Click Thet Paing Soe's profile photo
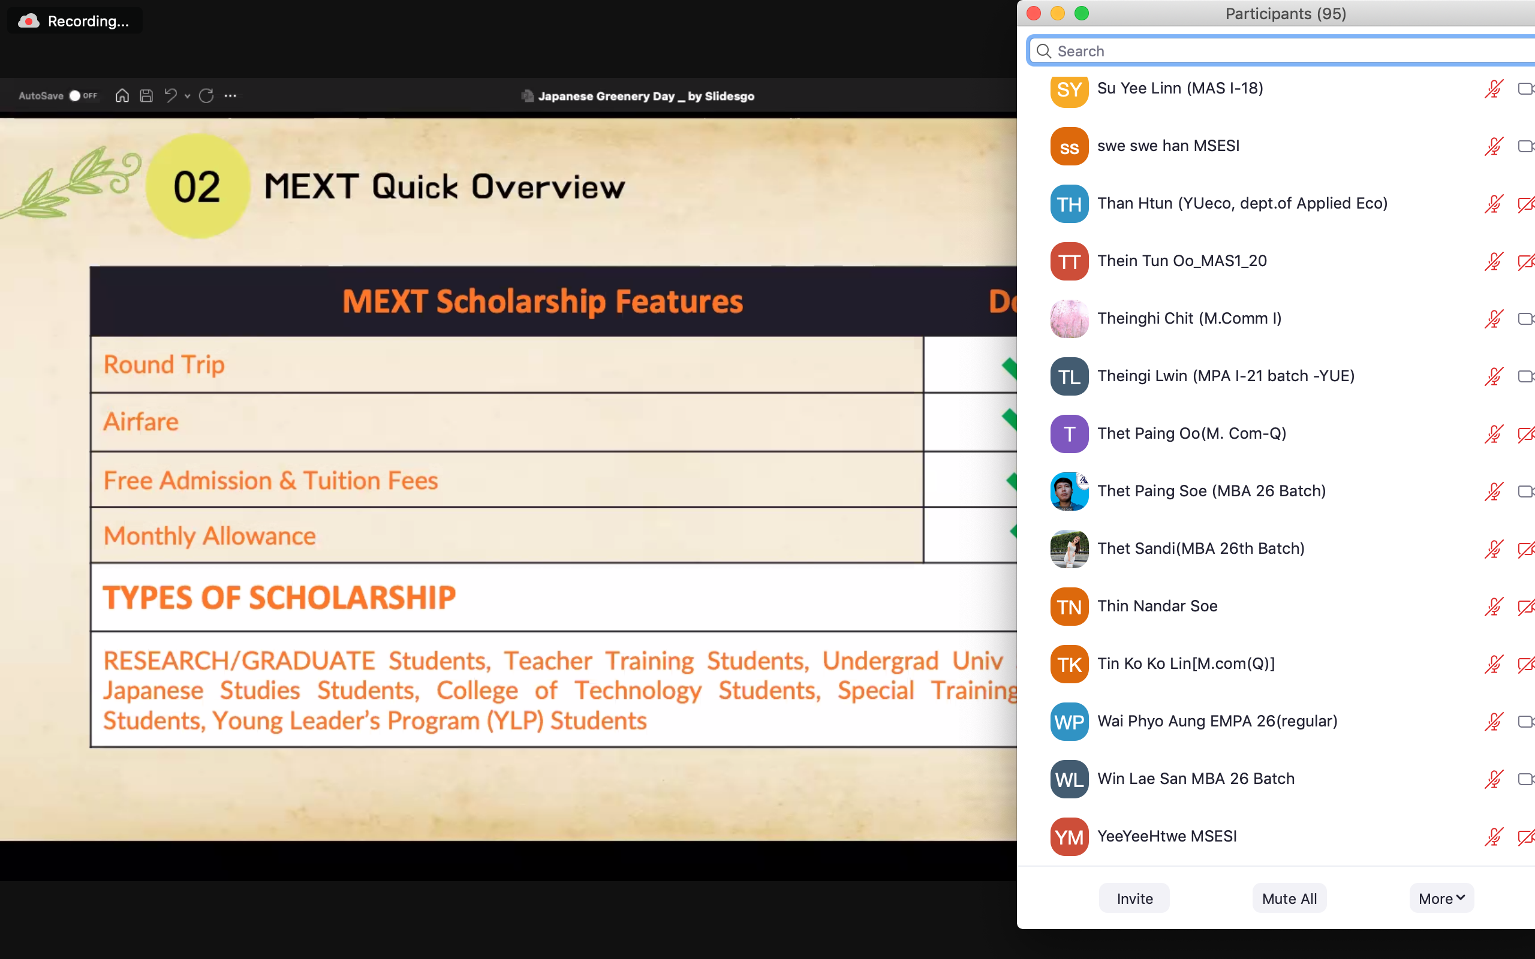The height and width of the screenshot is (959, 1535). click(x=1070, y=491)
